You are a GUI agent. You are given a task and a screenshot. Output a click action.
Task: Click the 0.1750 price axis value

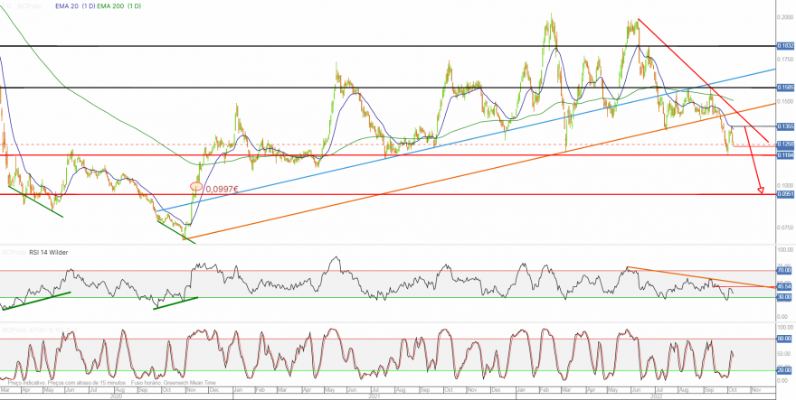coord(785,60)
